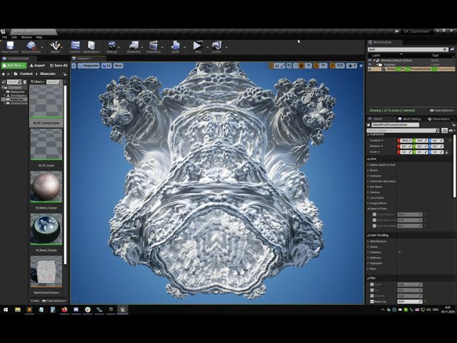Image resolution: width=457 pixels, height=343 pixels.
Task: Open Source Control from the toolbar
Action: point(31,46)
